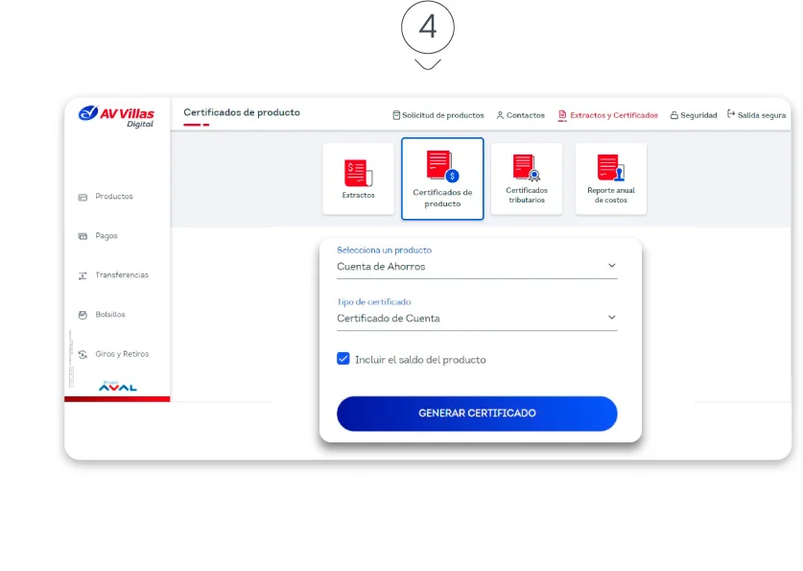The height and width of the screenshot is (571, 803).
Task: Disable Incluir el saldo del producto checkbox
Action: 342,358
